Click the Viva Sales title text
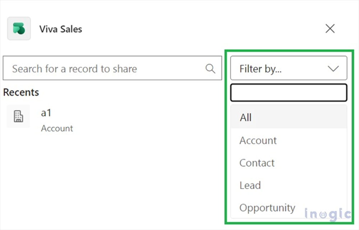The width and height of the screenshot is (359, 230). click(61, 29)
